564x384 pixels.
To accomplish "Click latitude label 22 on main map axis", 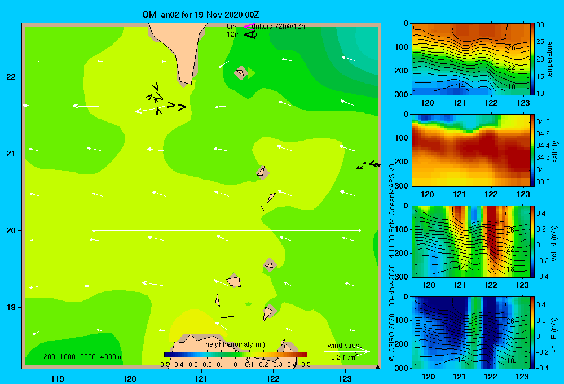I will pyautogui.click(x=11, y=77).
